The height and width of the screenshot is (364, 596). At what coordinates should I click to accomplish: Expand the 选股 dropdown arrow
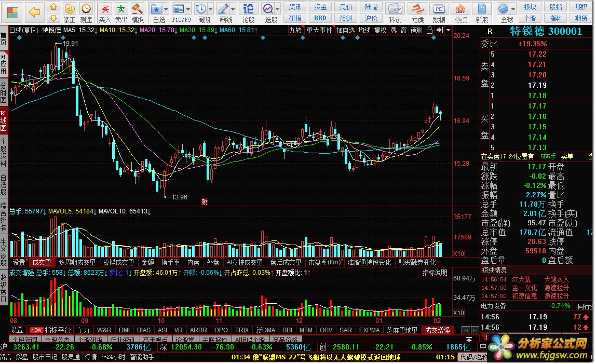point(277,9)
